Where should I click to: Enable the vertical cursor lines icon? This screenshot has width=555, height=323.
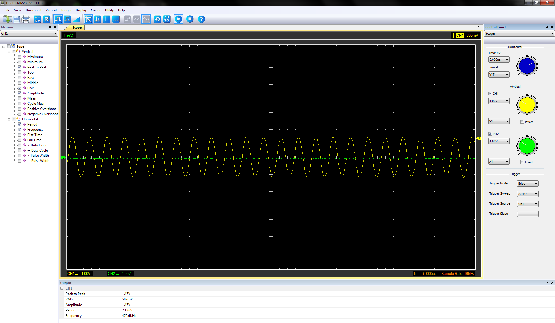(x=107, y=19)
